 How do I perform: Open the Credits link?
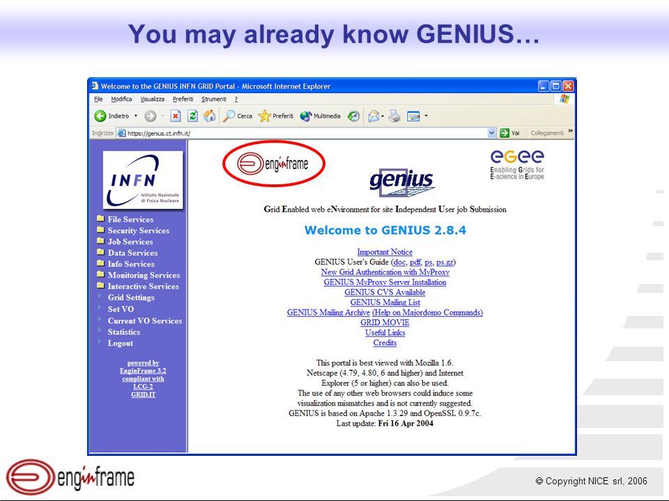point(385,342)
